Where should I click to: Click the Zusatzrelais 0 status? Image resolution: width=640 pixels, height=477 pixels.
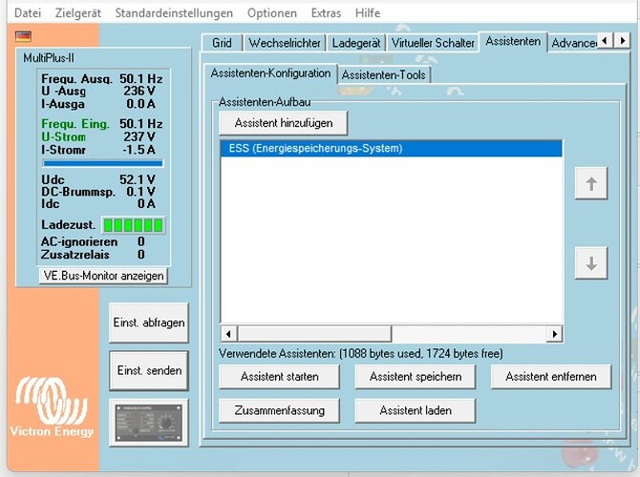[93, 255]
